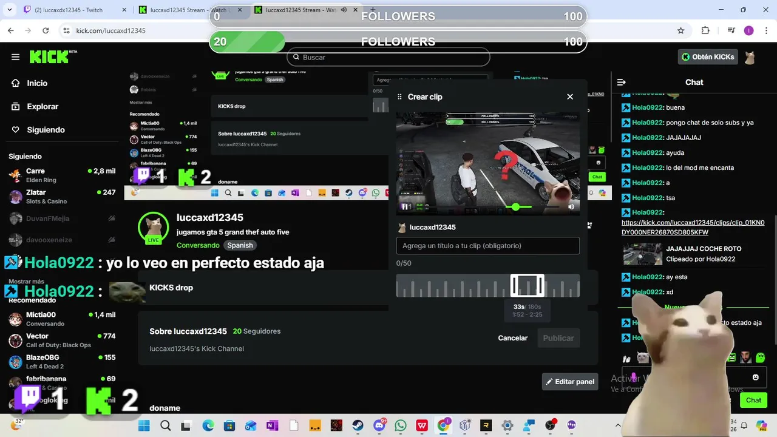The image size is (777, 437).
Task: Click the green Chat send button
Action: [x=754, y=400]
